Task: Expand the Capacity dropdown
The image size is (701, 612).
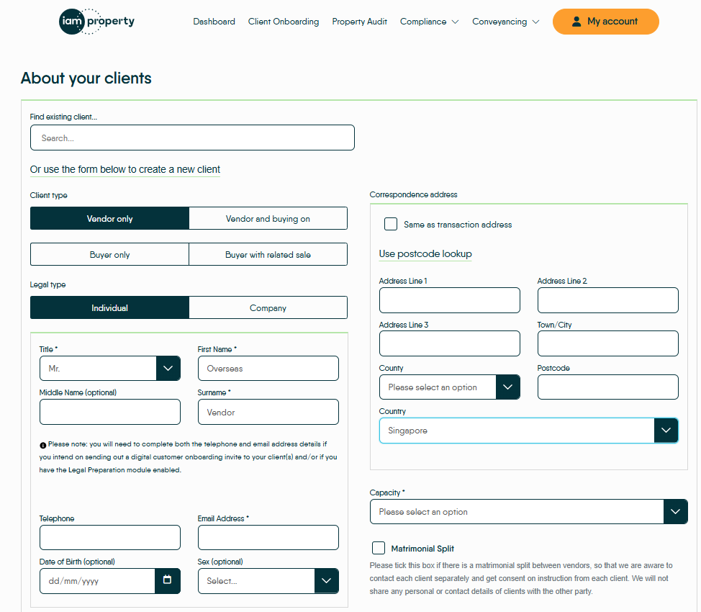Action: click(x=674, y=511)
